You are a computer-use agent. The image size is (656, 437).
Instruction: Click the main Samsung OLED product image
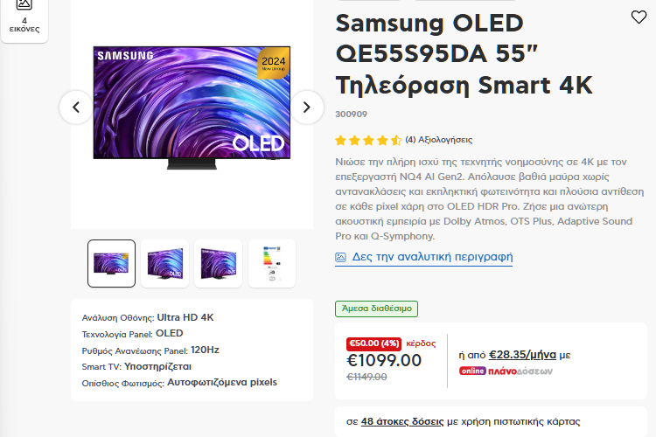192,105
